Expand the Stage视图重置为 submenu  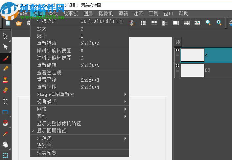[80, 94]
